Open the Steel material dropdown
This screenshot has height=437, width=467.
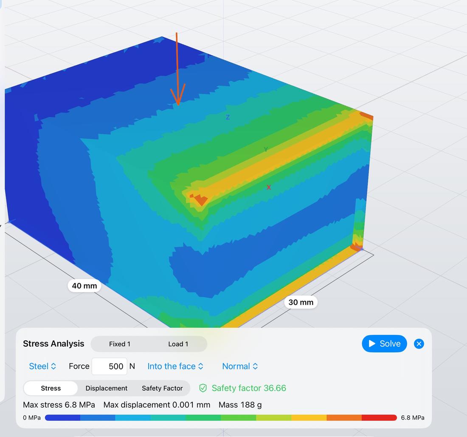(42, 366)
